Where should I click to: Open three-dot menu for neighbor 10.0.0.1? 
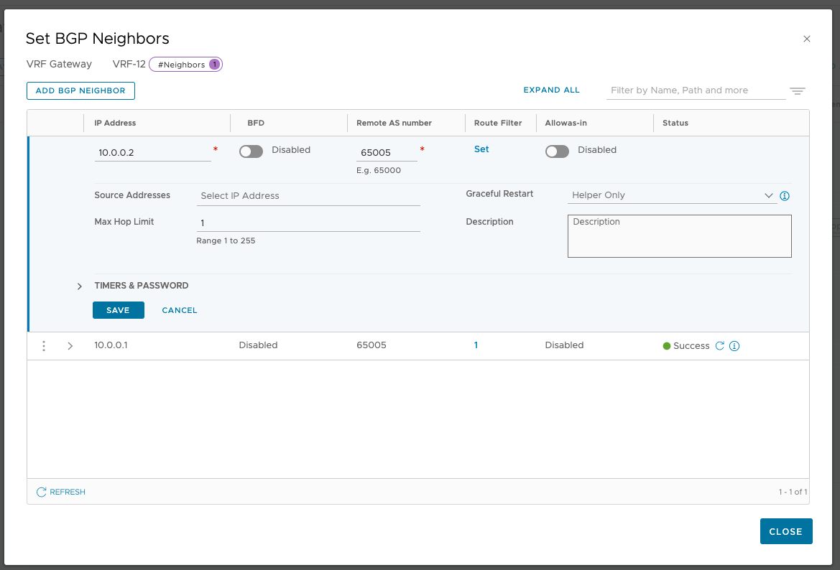click(44, 346)
